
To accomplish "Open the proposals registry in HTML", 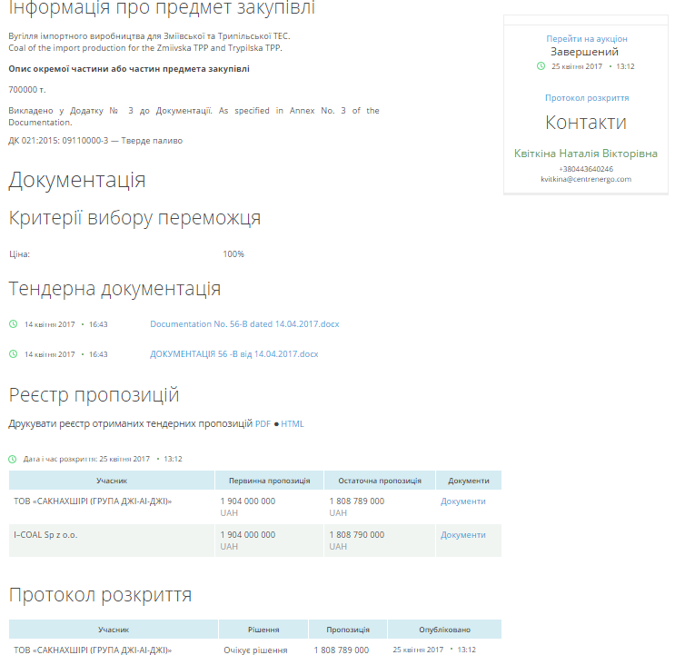I will [293, 424].
